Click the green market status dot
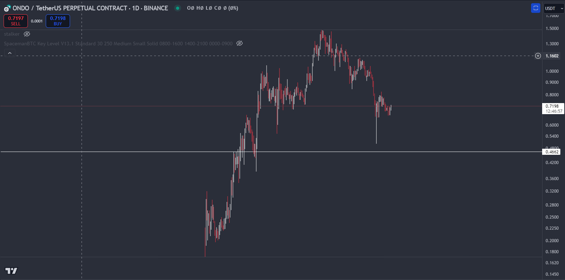The width and height of the screenshot is (565, 280). pos(178,8)
